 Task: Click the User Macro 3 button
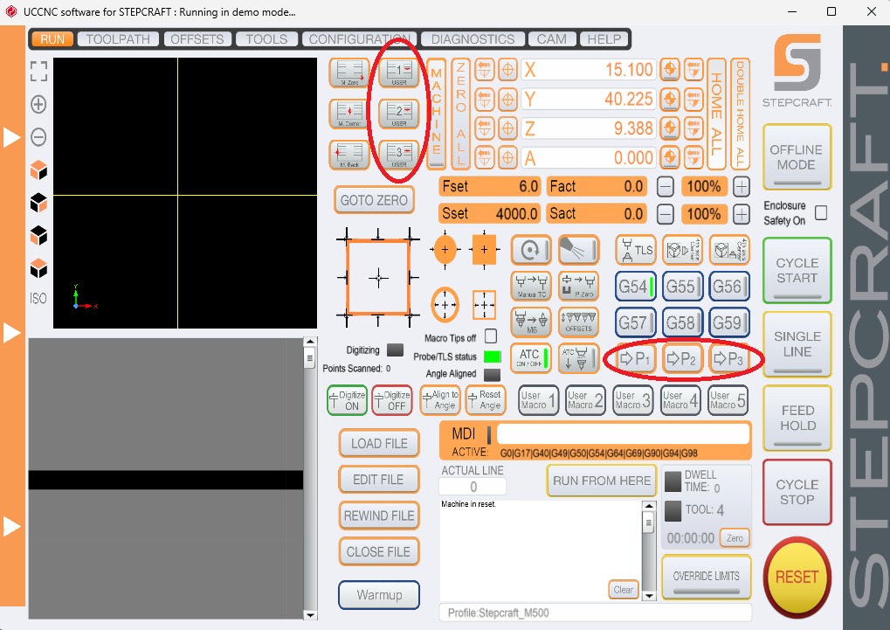click(633, 400)
